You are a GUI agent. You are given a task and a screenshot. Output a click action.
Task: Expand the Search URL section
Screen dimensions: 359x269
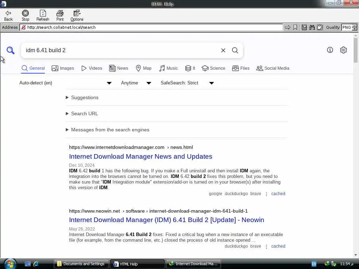click(x=82, y=113)
